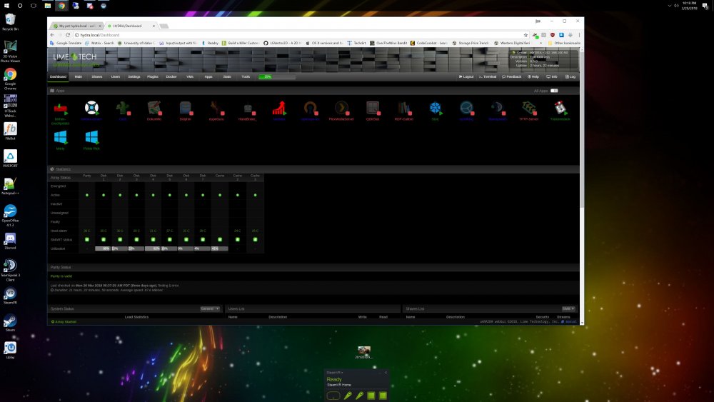The image size is (714, 402).
Task: Open the DokuWiki app icon
Action: pos(154,108)
